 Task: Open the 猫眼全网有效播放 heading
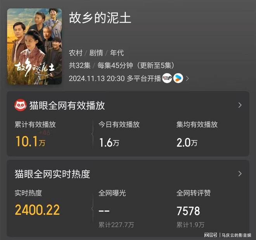coord(67,105)
